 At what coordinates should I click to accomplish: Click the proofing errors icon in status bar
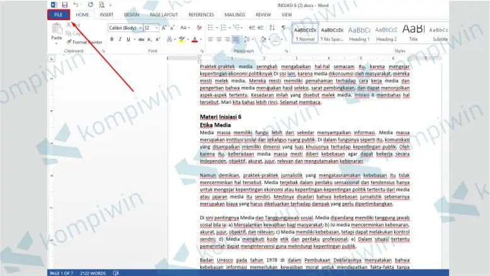(116, 273)
